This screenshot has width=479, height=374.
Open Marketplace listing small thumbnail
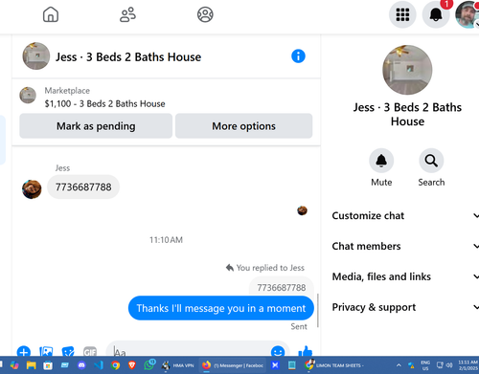point(28,95)
